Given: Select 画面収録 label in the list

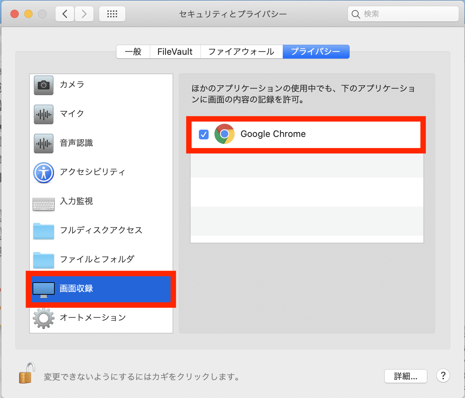Looking at the screenshot, I should point(77,288).
